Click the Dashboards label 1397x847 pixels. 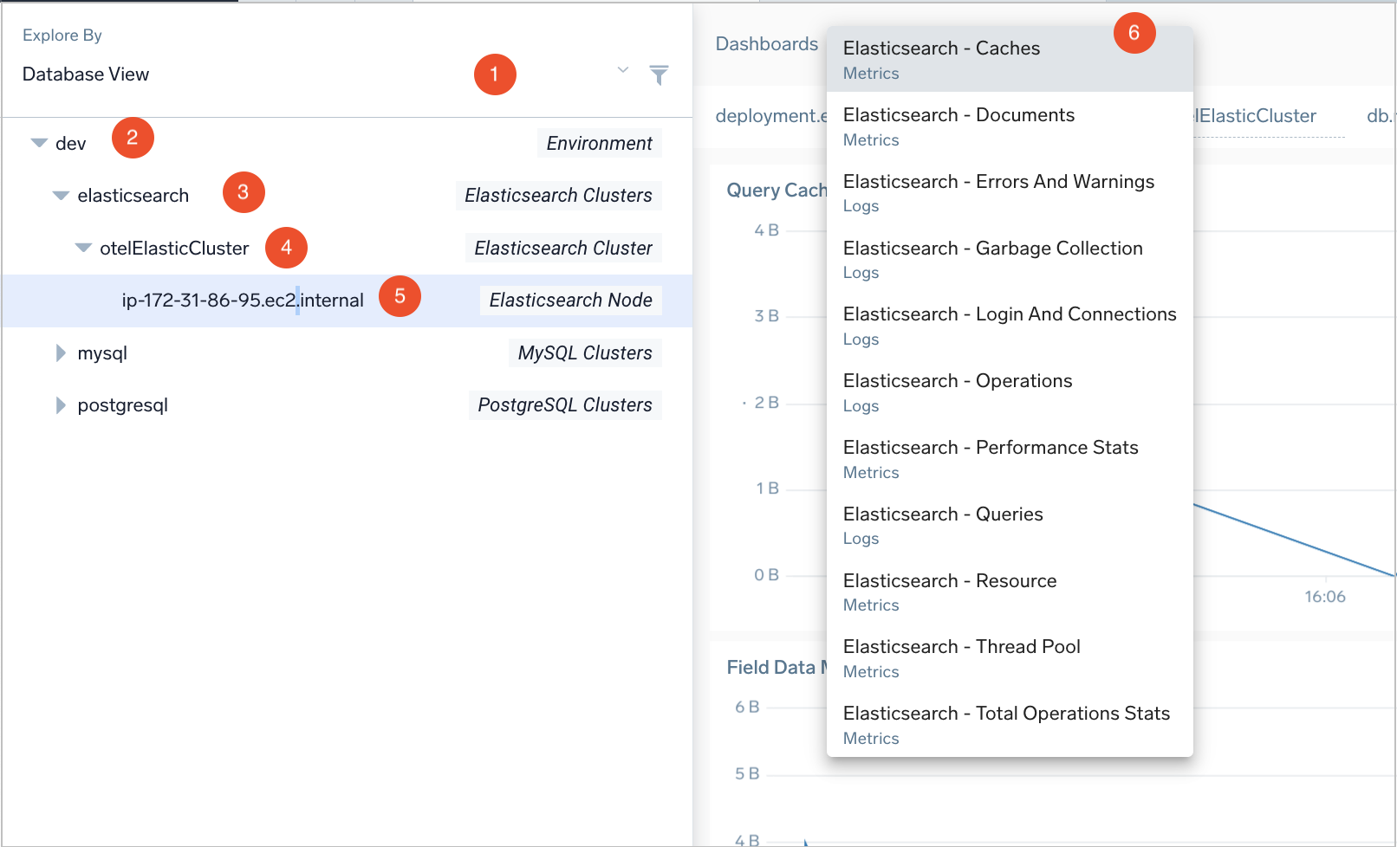[766, 44]
